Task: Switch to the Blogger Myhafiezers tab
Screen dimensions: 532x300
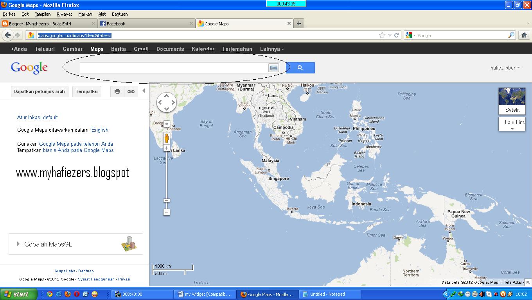Action: pos(49,23)
